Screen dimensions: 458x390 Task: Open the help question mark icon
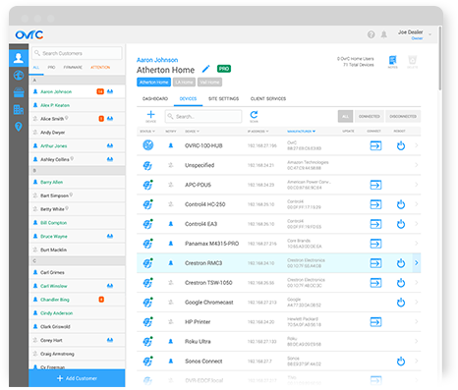[x=371, y=34]
